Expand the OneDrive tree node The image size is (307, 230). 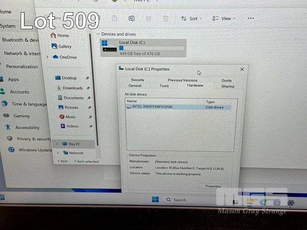pyautogui.click(x=47, y=57)
